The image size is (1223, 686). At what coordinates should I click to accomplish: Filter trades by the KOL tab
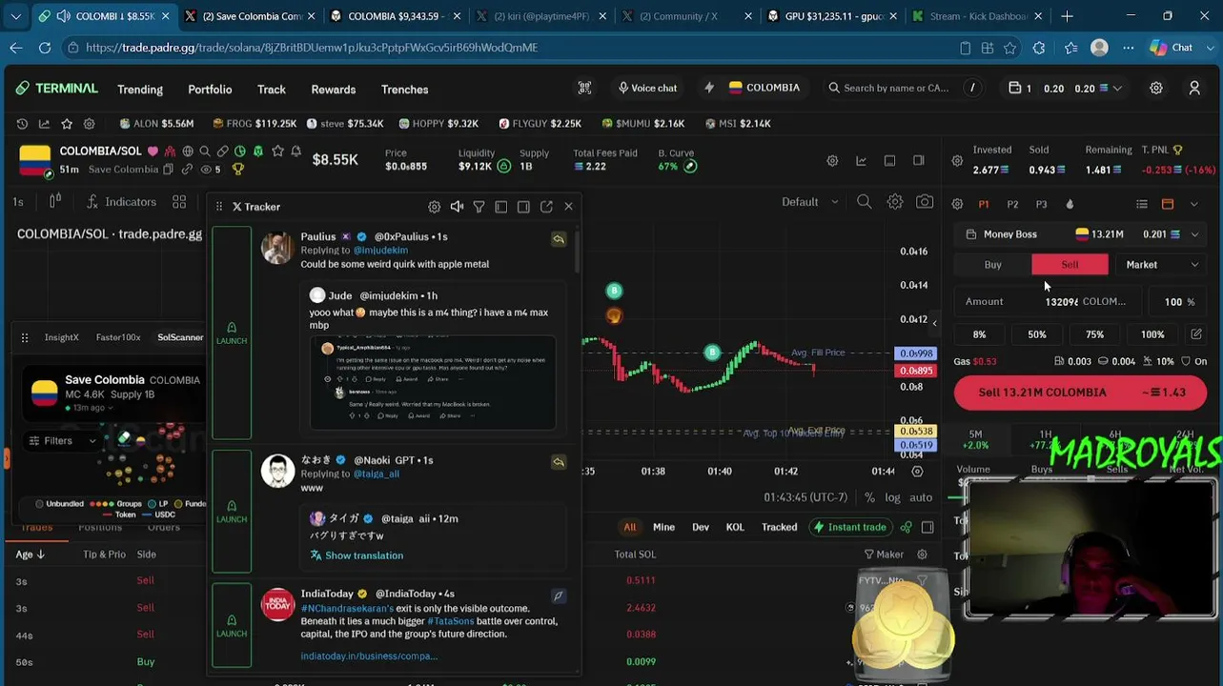pos(735,527)
